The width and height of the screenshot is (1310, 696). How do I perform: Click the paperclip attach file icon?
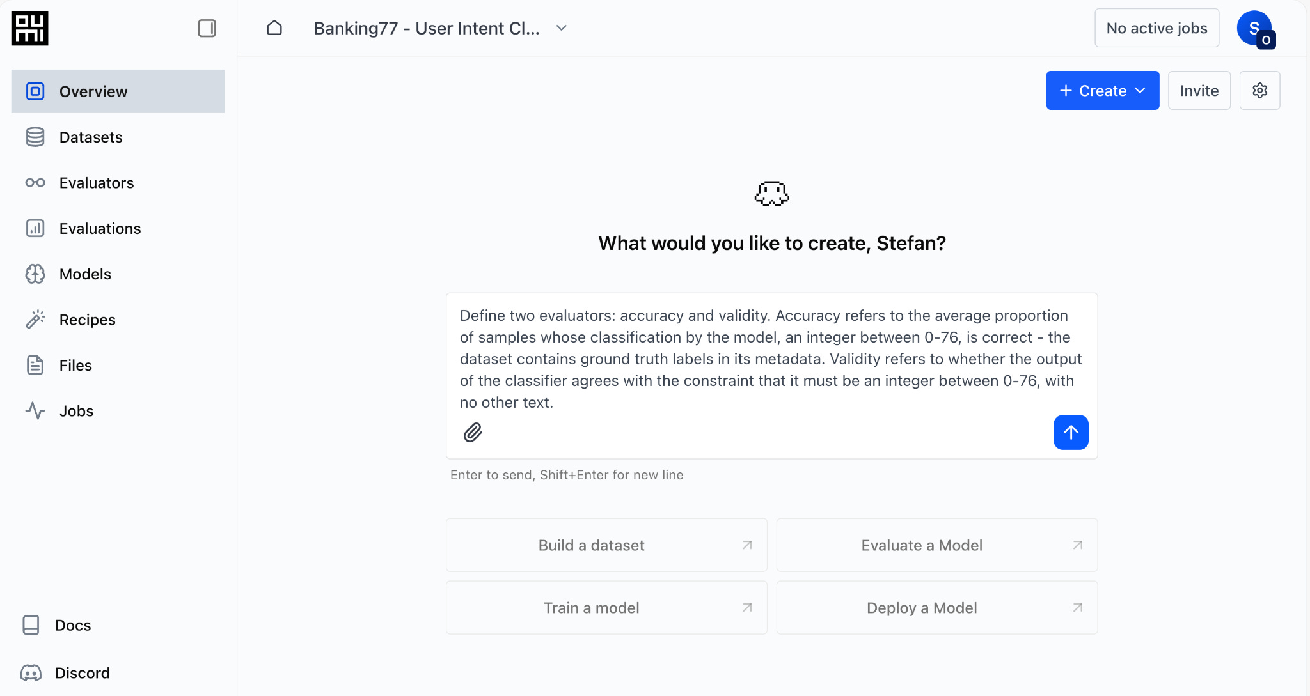pos(473,433)
